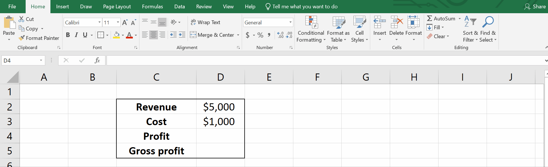Switch to the Review tab
Image resolution: width=548 pixels, height=167 pixels.
204,7
